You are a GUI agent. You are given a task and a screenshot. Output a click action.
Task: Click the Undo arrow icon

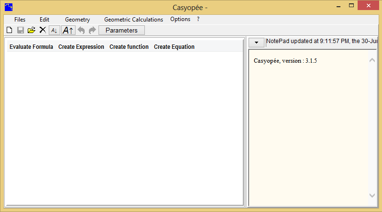[81, 30]
